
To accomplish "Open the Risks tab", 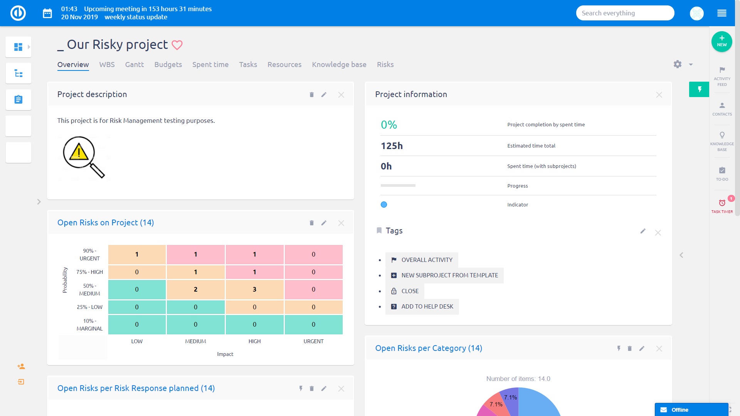I will [385, 65].
